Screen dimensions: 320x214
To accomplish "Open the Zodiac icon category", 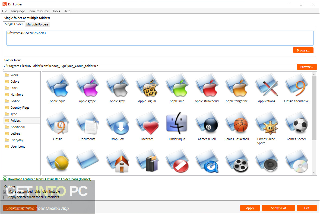I will coord(22,101).
